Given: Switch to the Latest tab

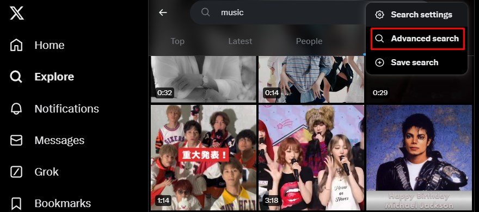Looking at the screenshot, I should [x=240, y=41].
